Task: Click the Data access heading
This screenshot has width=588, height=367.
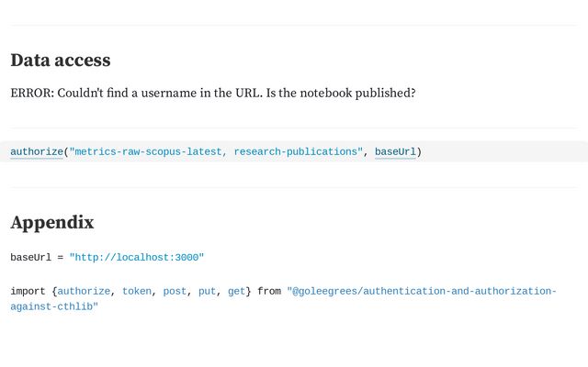Action: pyautogui.click(x=61, y=61)
